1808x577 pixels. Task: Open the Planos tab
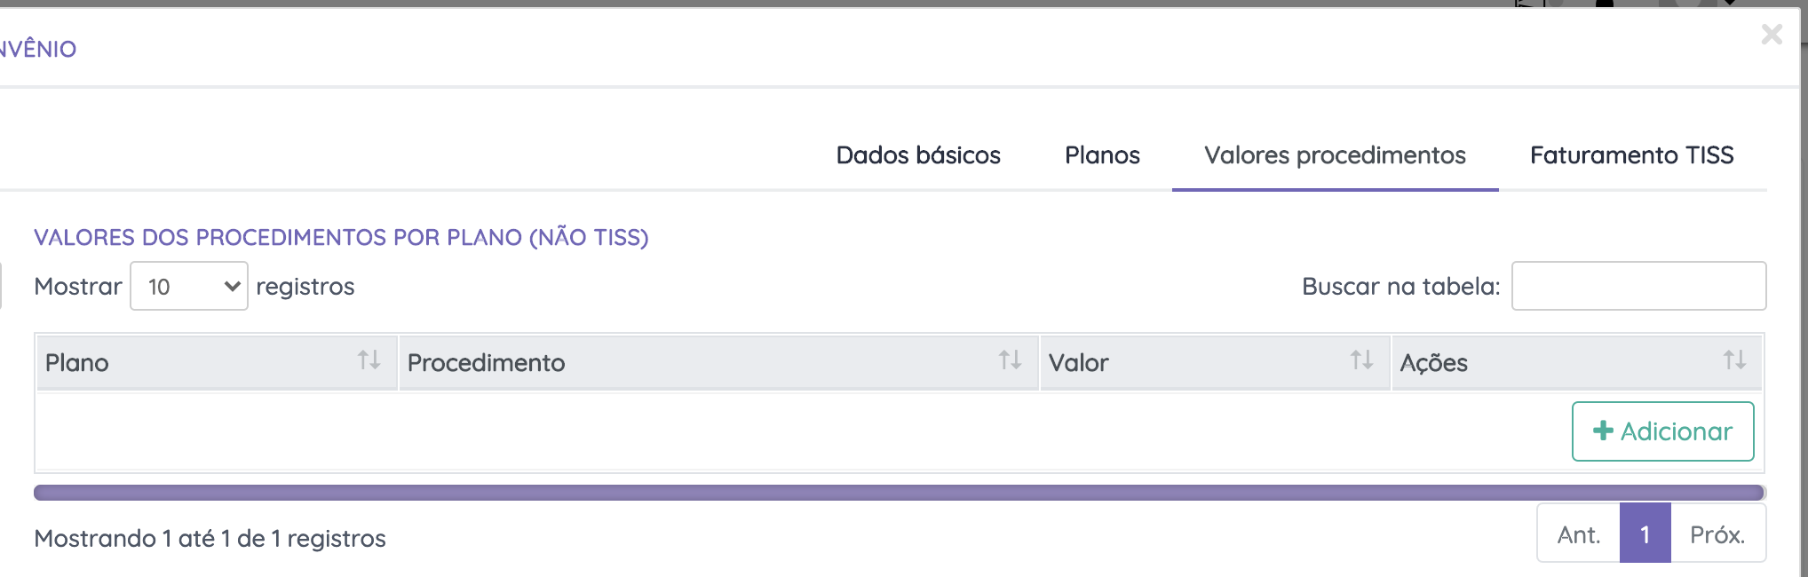click(x=1102, y=155)
